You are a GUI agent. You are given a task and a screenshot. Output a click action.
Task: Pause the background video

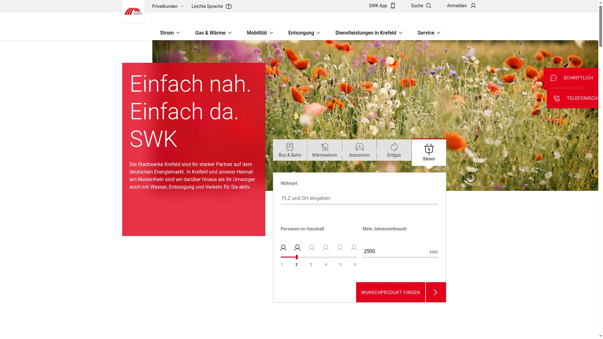point(470,178)
